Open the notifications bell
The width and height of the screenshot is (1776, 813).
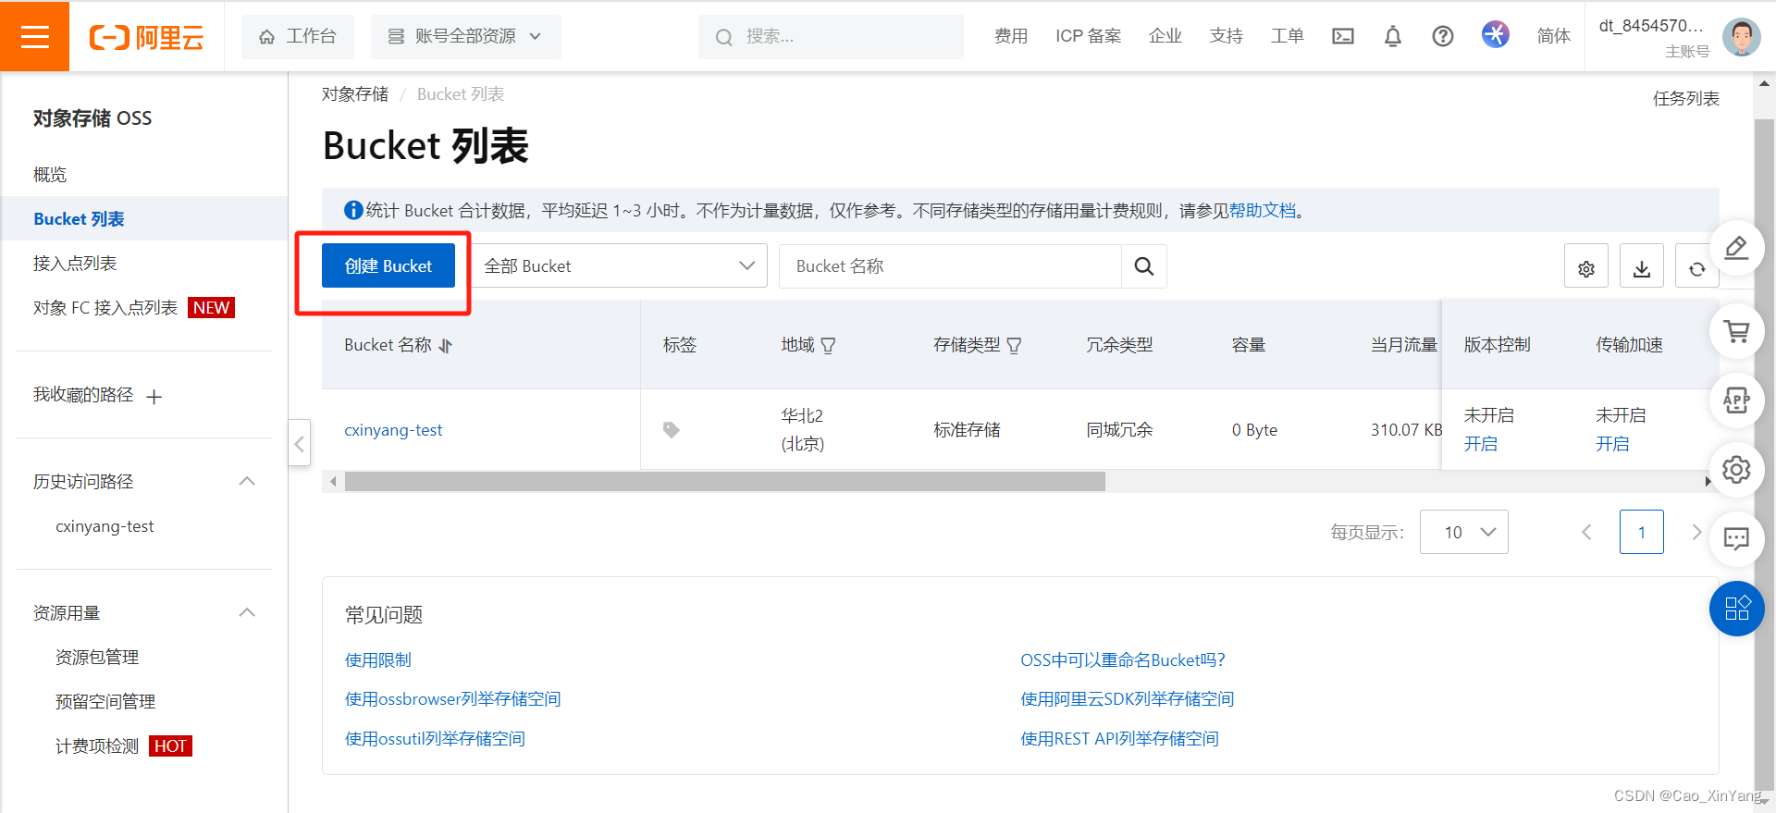coord(1392,36)
